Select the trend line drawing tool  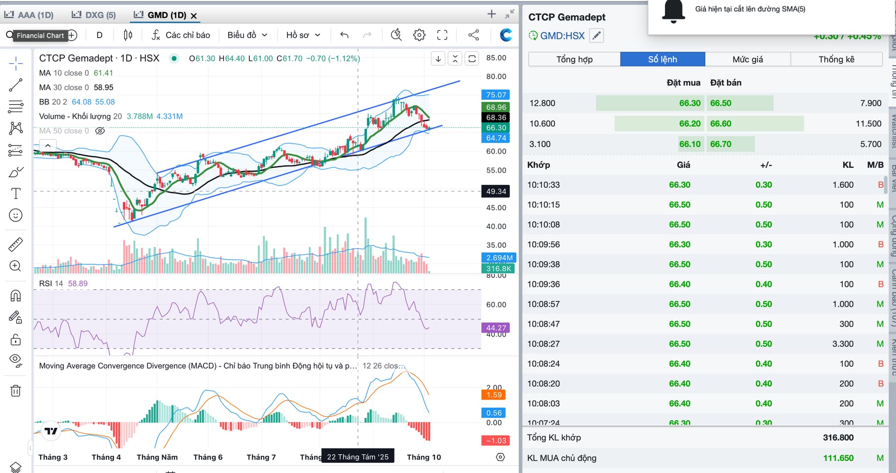(x=15, y=85)
